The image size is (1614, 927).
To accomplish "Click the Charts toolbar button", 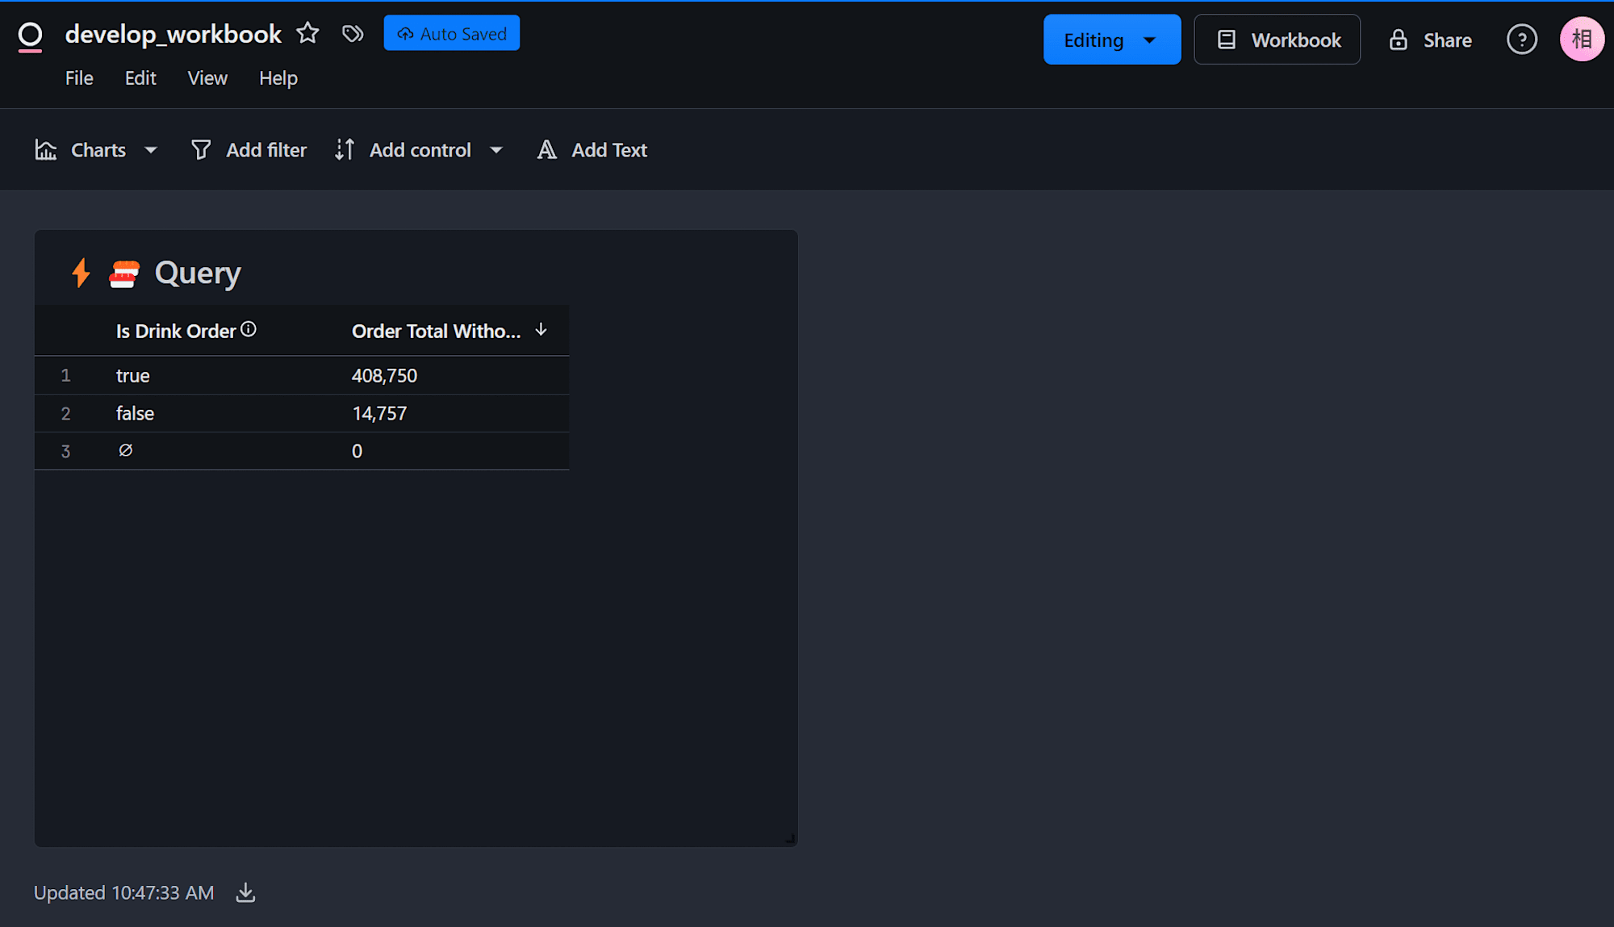I will click(81, 150).
